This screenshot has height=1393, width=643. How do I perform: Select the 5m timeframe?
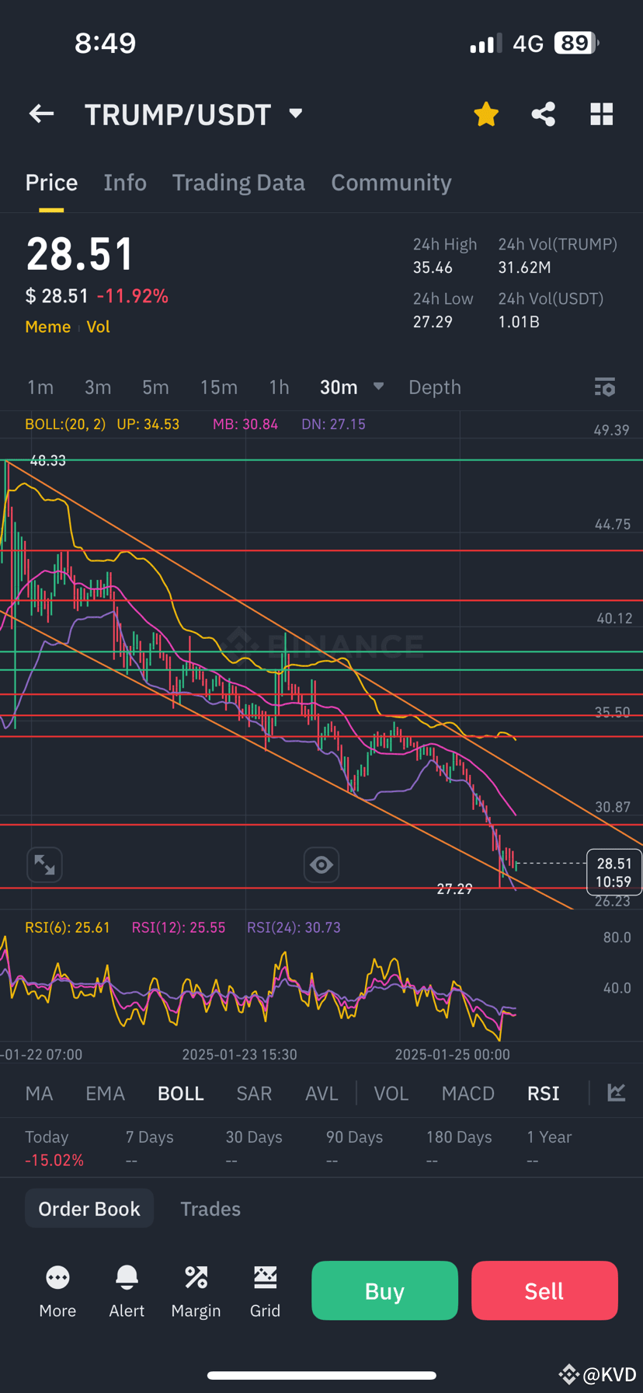[155, 387]
